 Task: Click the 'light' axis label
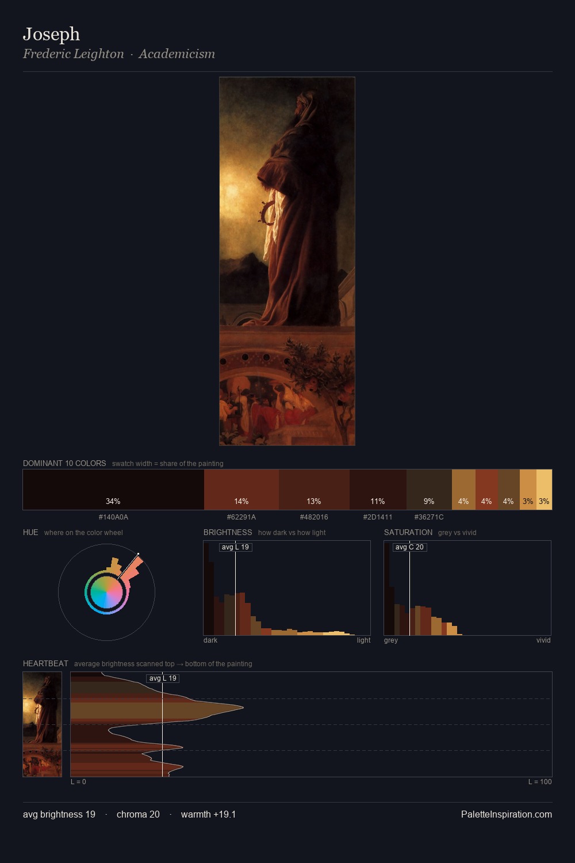pyautogui.click(x=364, y=640)
